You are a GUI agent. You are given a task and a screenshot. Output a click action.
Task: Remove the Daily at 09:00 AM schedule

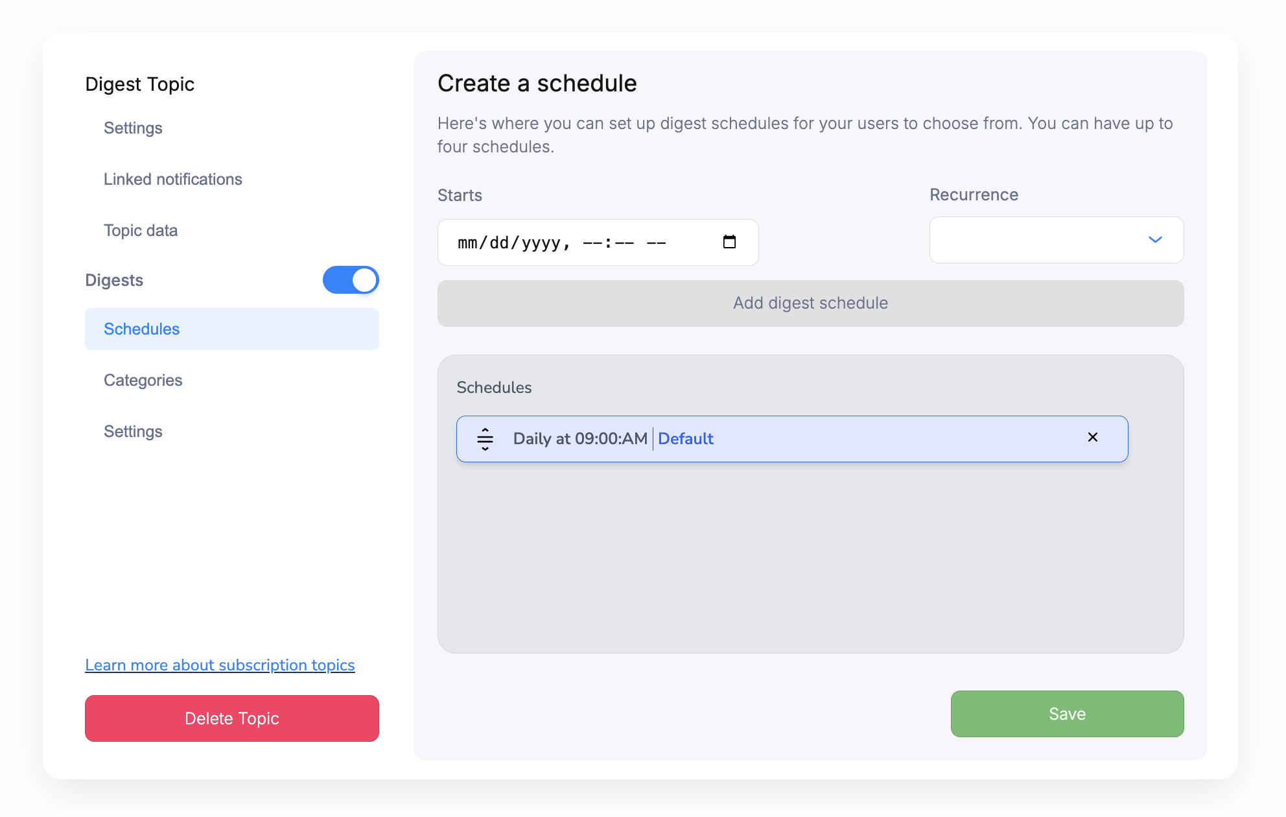[x=1092, y=438]
